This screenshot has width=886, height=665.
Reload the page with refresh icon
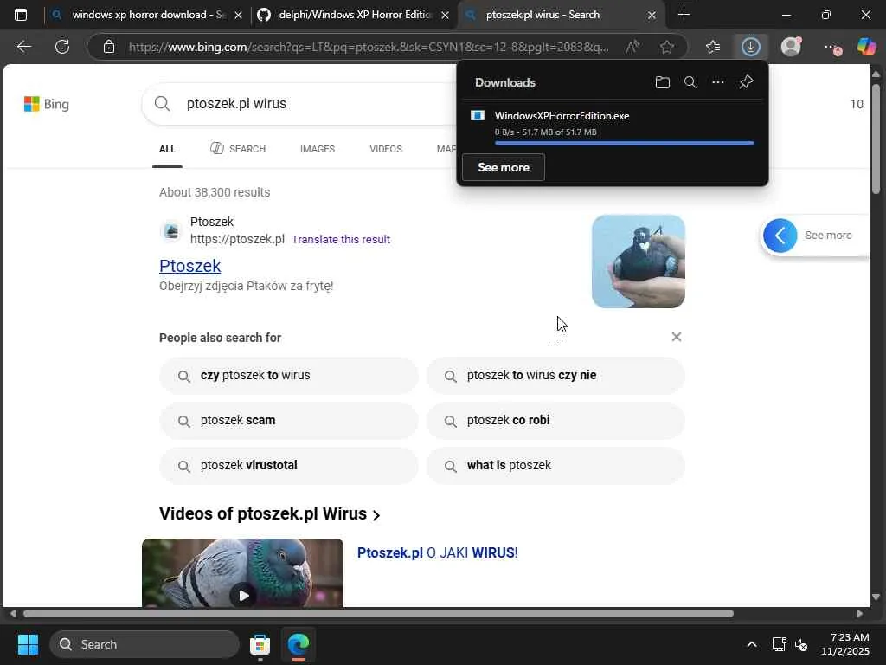(x=62, y=47)
